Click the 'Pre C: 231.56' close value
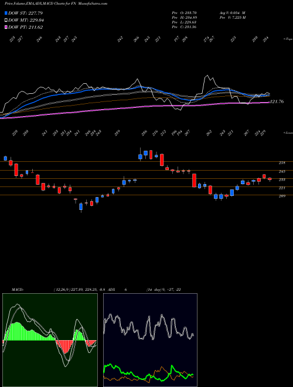Image resolution: width=293 pixels, height=387 pixels. click(x=184, y=27)
